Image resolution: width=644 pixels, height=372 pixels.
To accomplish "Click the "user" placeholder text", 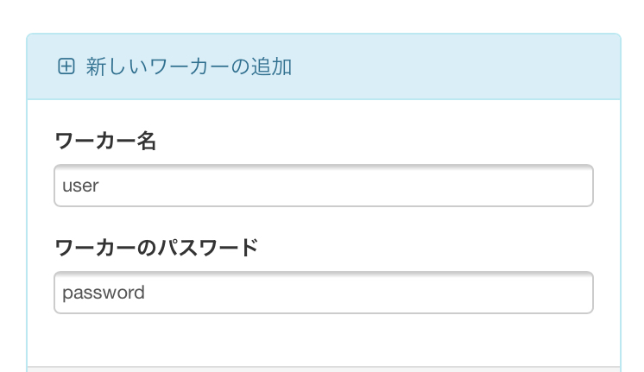I will point(80,186).
